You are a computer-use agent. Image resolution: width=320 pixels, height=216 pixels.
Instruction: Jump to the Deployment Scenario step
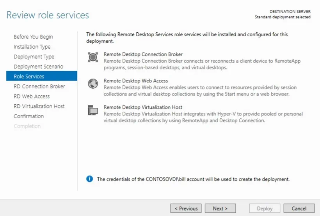38,67
